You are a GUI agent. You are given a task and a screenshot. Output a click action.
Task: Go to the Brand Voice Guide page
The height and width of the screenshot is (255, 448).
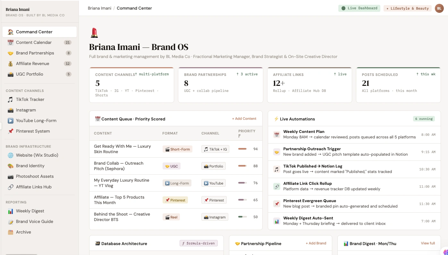pyautogui.click(x=35, y=222)
